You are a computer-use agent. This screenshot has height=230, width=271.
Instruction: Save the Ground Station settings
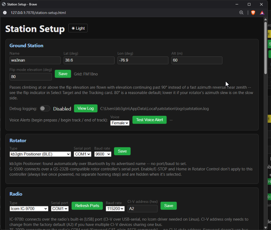click(63, 74)
